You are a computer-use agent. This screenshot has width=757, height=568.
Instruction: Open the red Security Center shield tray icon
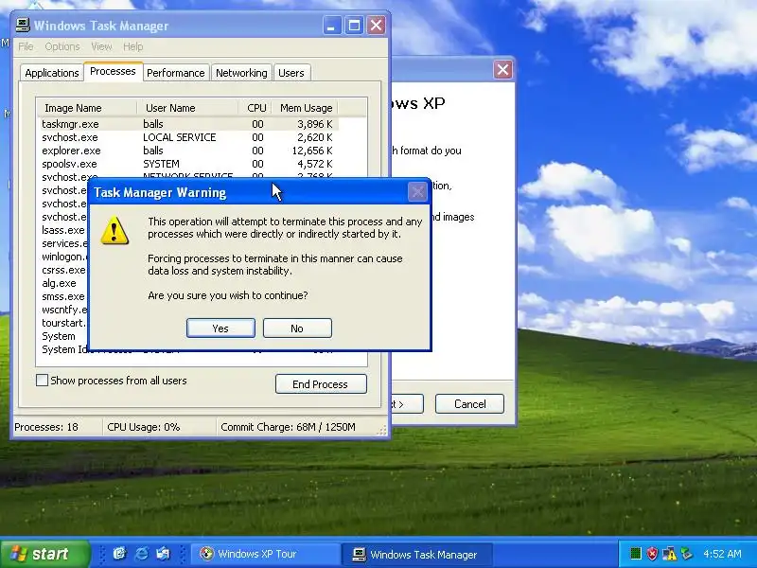[652, 554]
